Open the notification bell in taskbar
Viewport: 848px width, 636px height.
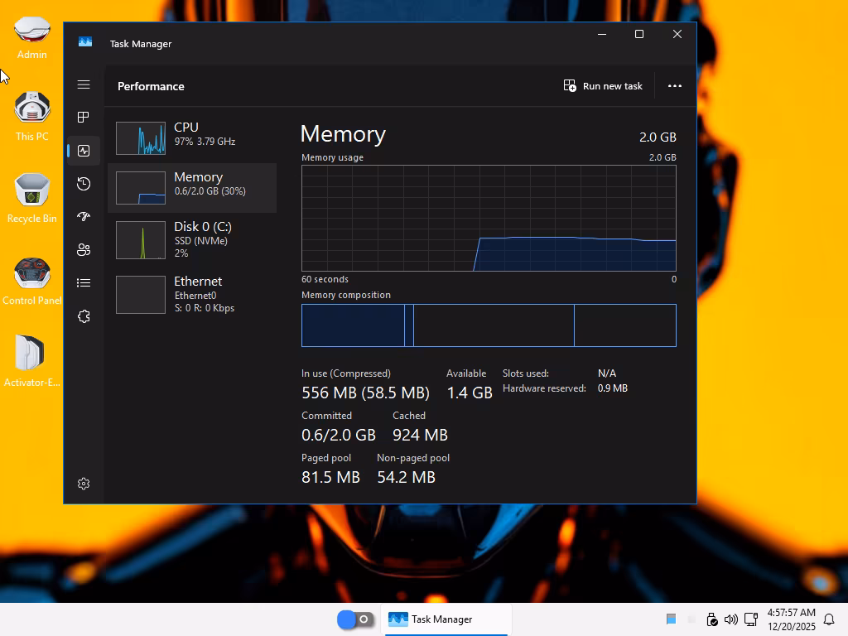click(x=829, y=619)
